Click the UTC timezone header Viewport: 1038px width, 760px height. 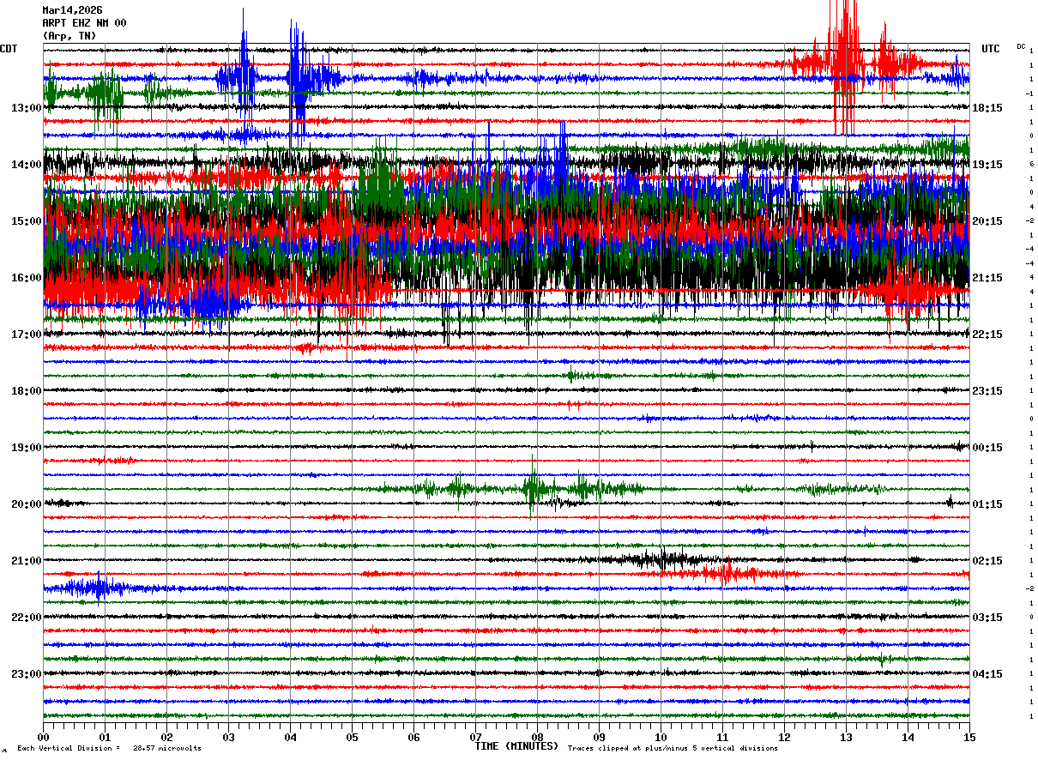pyautogui.click(x=991, y=49)
